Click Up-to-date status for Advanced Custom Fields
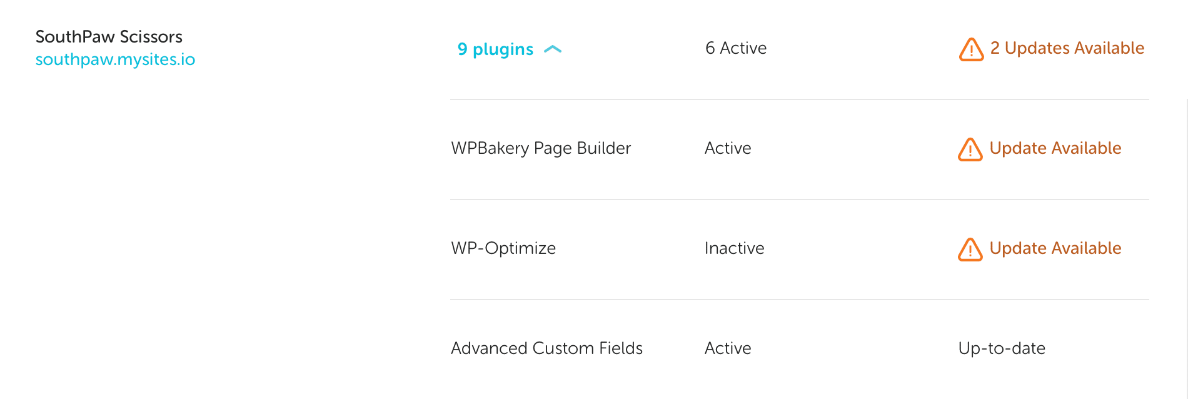 click(x=1001, y=348)
